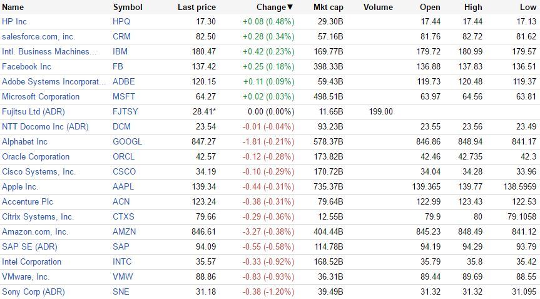Click the Sony Corp (ADR) link
This screenshot has width=540, height=299.
pyautogui.click(x=33, y=291)
